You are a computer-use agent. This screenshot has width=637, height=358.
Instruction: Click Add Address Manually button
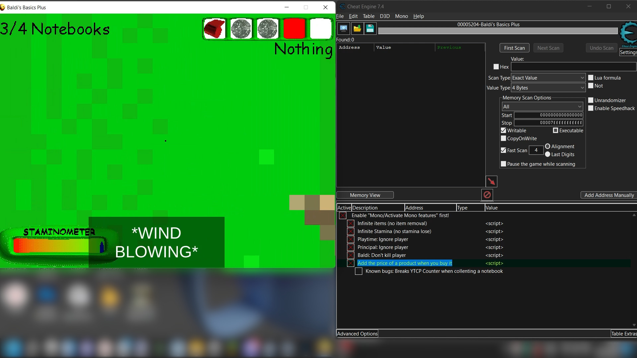[x=608, y=195]
